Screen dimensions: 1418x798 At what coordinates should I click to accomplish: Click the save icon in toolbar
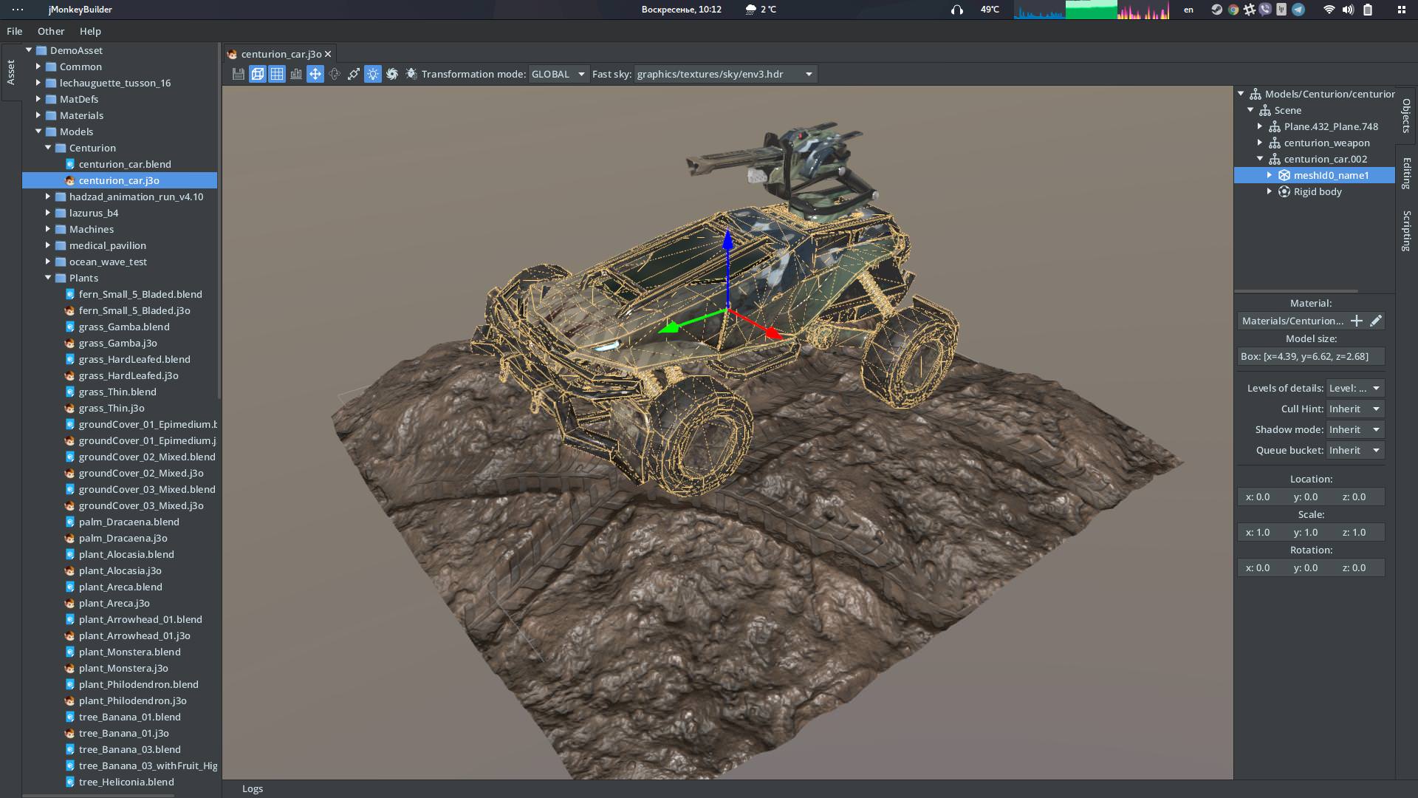click(x=238, y=74)
